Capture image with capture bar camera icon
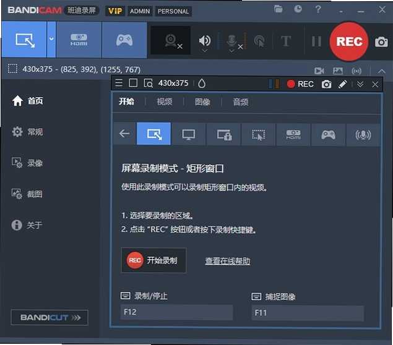Screen dimensions: 393x345 [x=326, y=84]
